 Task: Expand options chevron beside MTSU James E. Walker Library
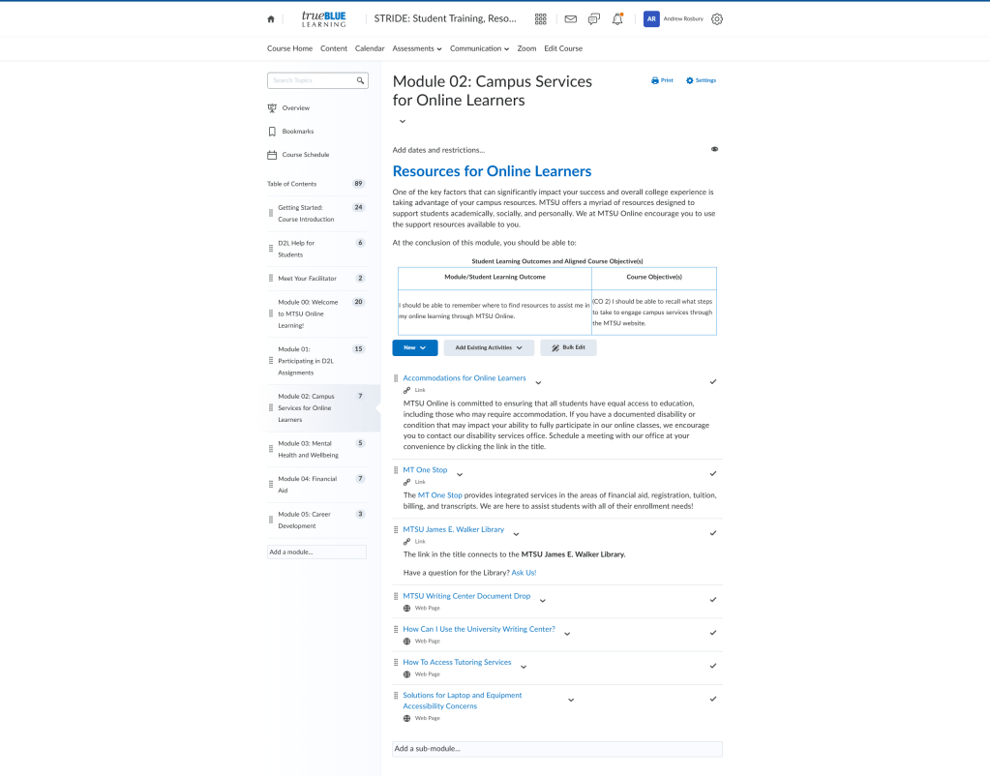[516, 533]
